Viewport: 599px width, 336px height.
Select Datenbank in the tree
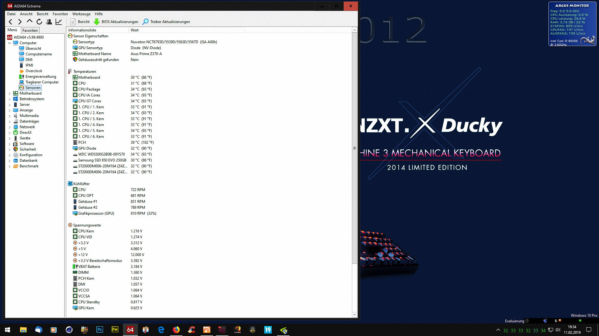point(25,161)
